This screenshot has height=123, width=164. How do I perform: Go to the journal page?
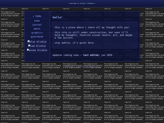point(37,25)
